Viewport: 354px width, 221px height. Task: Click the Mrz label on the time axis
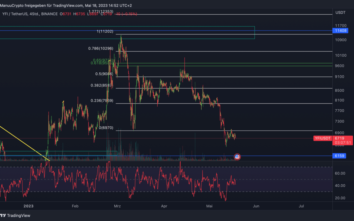[117, 206]
